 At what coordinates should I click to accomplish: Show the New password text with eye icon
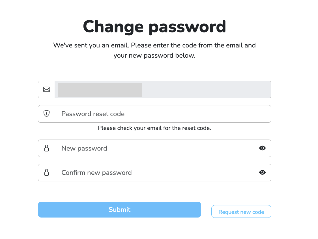click(262, 148)
